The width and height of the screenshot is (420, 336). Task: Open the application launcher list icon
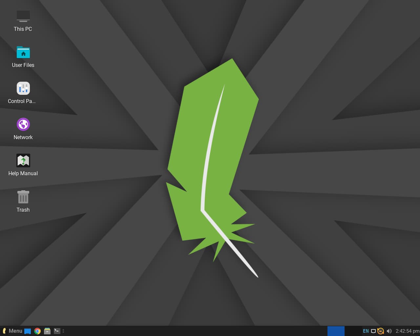[x=64, y=331]
